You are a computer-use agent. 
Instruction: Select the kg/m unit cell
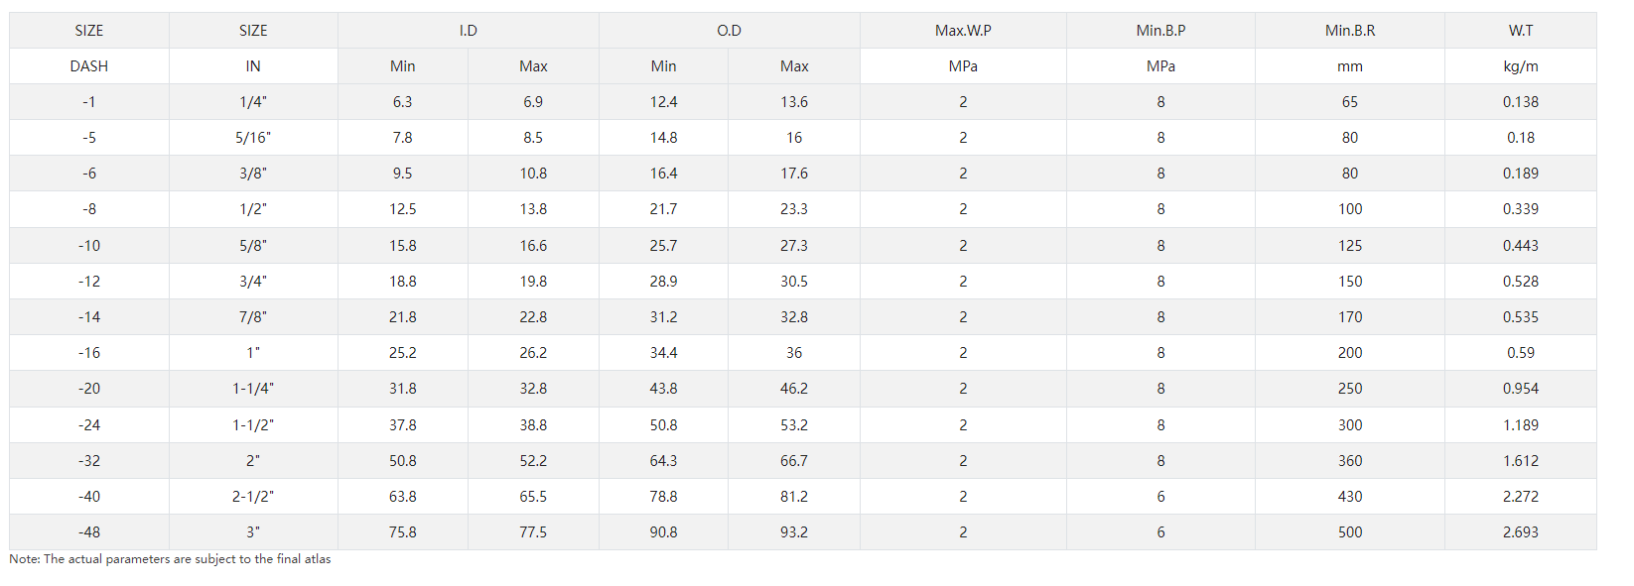click(1521, 66)
